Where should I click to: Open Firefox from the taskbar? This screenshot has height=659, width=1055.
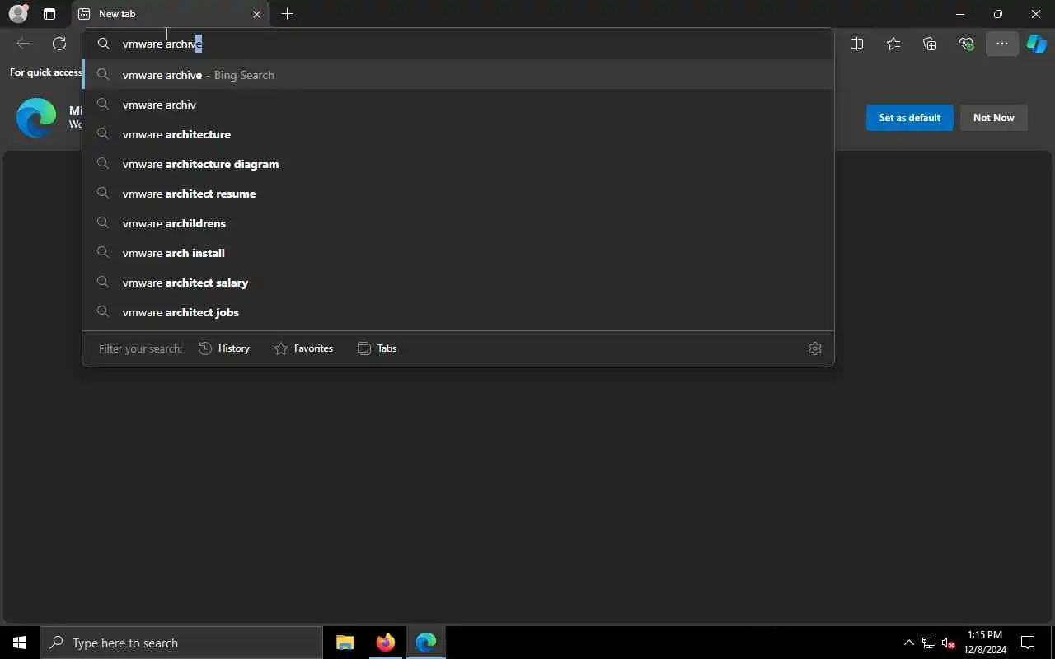(386, 643)
